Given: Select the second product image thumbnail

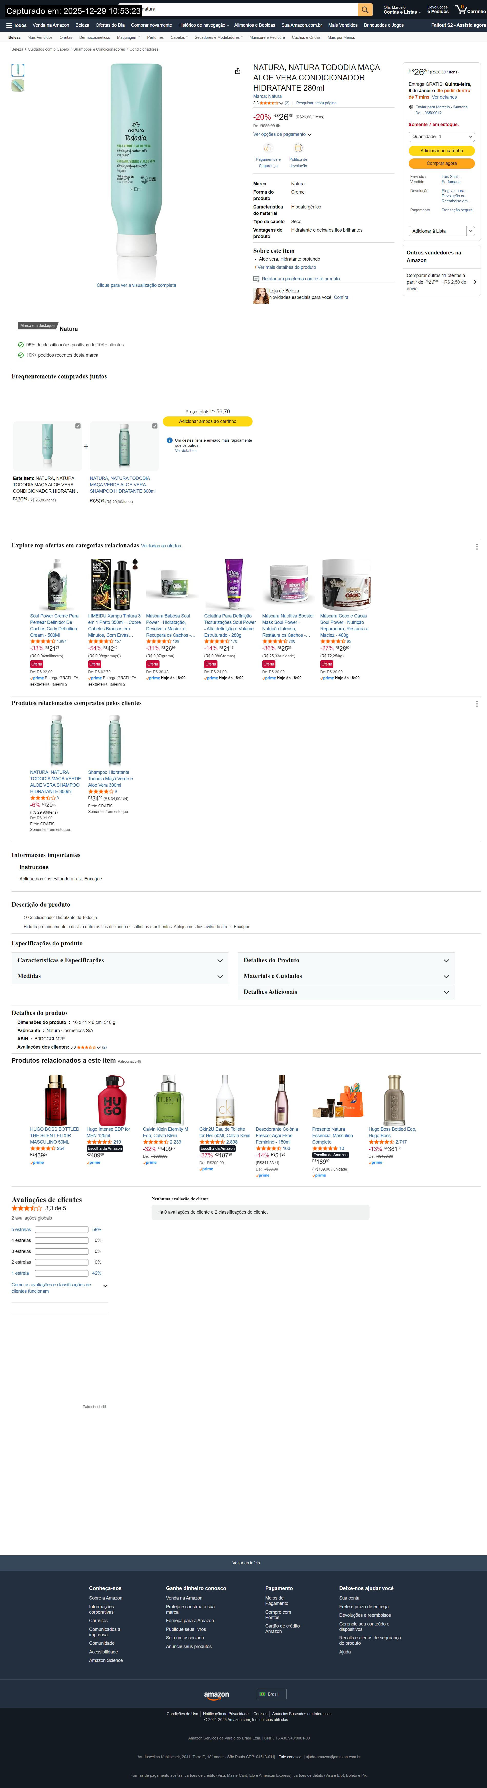Looking at the screenshot, I should pyautogui.click(x=18, y=85).
